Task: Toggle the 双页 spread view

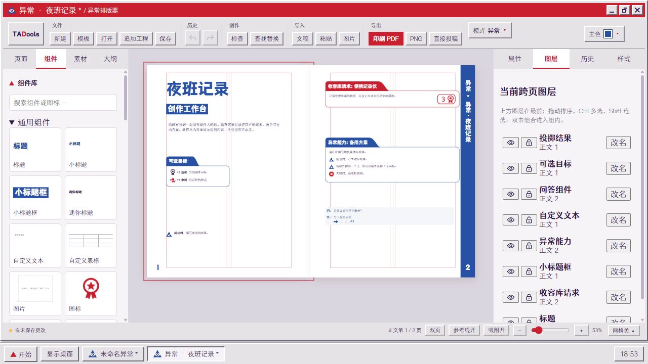Action: point(435,330)
